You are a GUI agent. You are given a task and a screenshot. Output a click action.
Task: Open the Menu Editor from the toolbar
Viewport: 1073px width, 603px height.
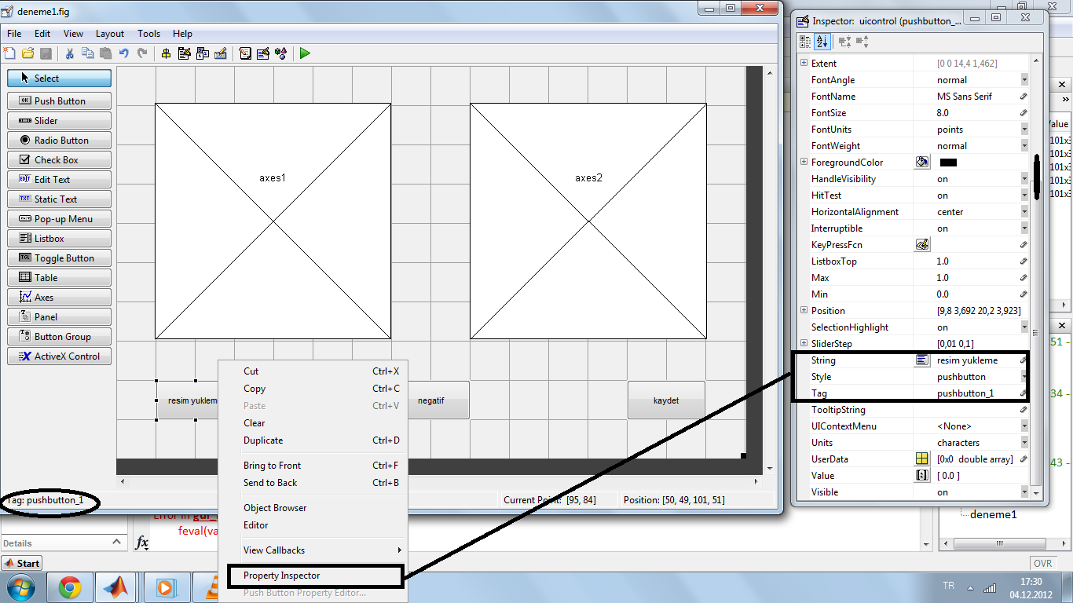(x=185, y=53)
